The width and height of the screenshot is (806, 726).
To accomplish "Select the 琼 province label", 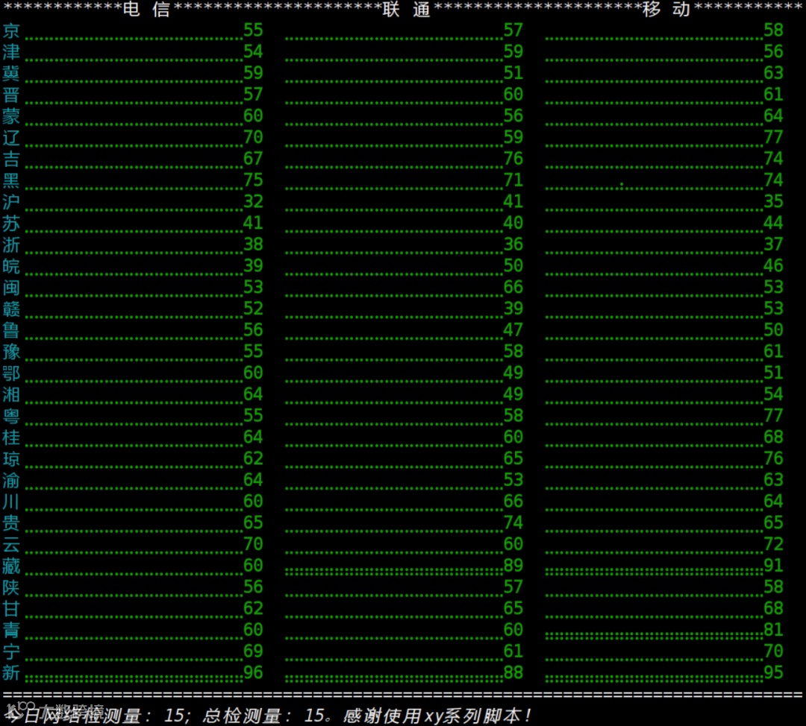I will [x=11, y=458].
